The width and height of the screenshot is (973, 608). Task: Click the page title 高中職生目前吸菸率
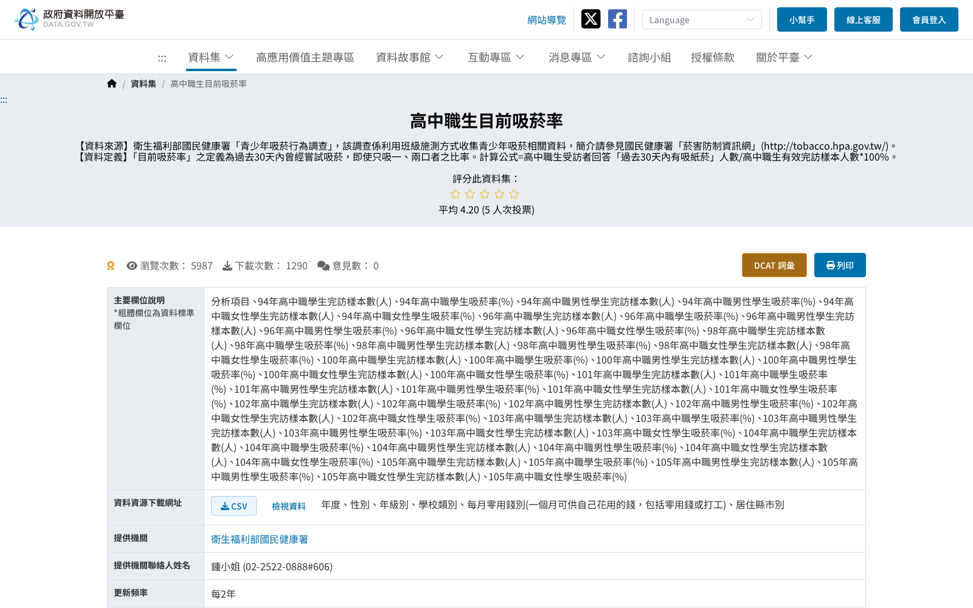[x=486, y=121]
